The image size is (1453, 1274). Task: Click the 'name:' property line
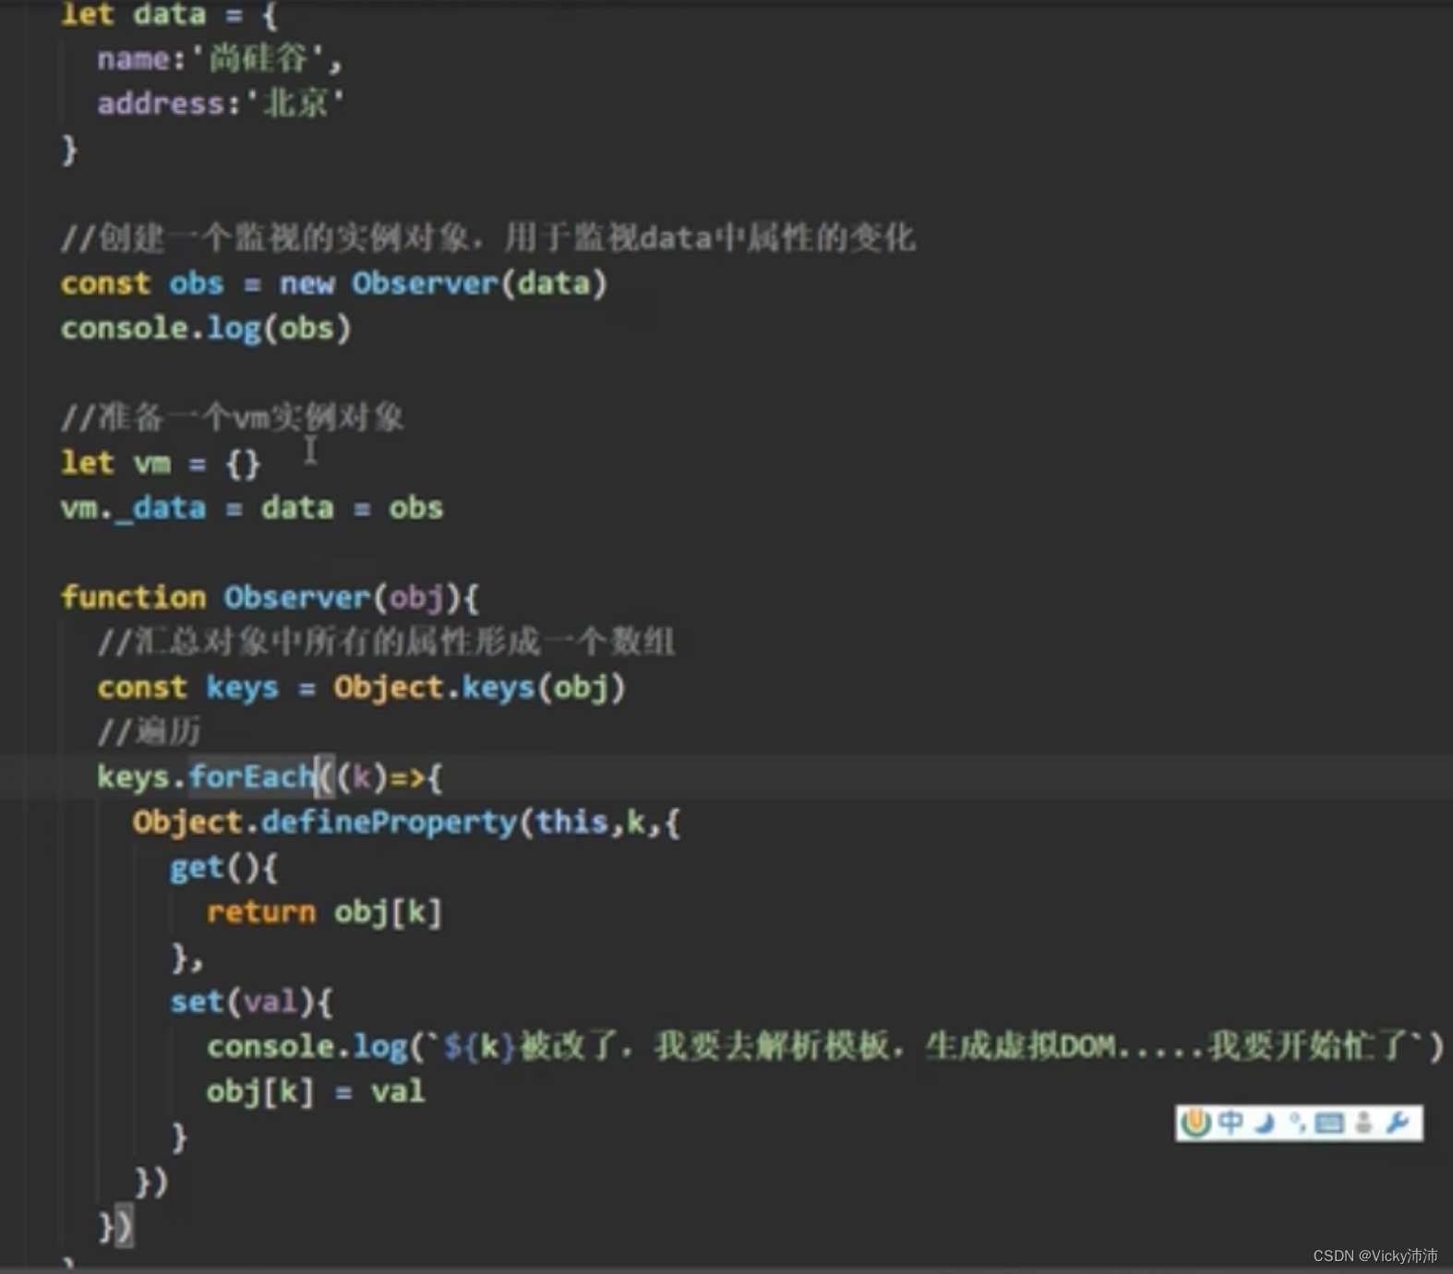pyautogui.click(x=220, y=59)
